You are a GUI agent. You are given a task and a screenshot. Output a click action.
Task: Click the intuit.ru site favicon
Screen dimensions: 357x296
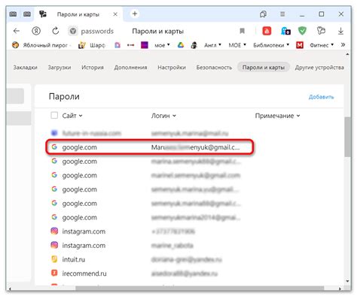54,259
